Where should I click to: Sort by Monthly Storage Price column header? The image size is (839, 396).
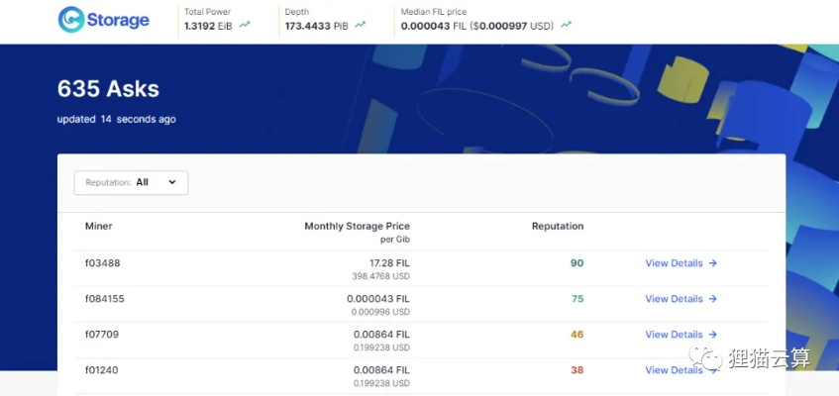pyautogui.click(x=357, y=226)
